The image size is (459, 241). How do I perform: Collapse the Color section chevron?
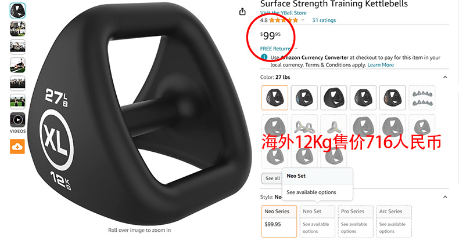[x=445, y=77]
